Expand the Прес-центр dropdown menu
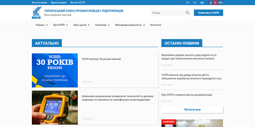Image resolution: width=255 pixels, height=127 pixels. click(82, 25)
